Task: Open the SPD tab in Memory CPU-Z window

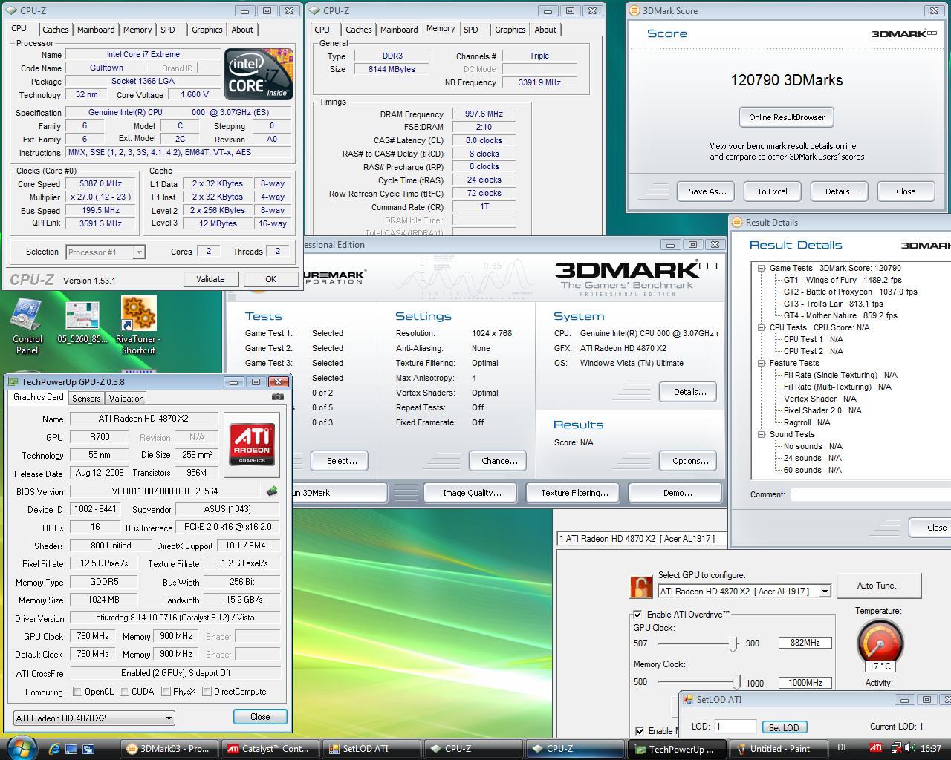Action: (471, 30)
